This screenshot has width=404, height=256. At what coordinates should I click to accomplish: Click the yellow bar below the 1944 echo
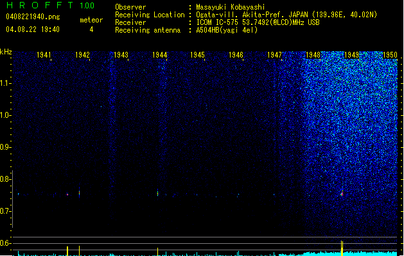(x=158, y=252)
